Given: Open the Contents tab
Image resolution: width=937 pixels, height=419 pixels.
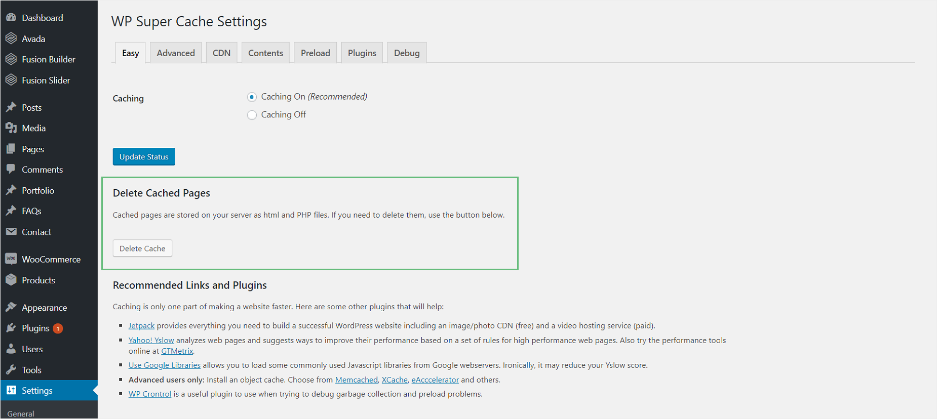Looking at the screenshot, I should coord(265,53).
